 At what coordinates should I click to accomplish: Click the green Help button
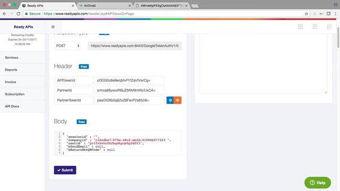point(318,183)
